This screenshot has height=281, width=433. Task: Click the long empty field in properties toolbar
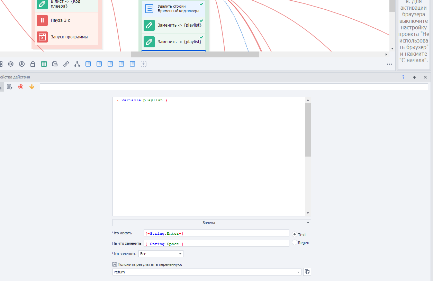[x=234, y=87]
